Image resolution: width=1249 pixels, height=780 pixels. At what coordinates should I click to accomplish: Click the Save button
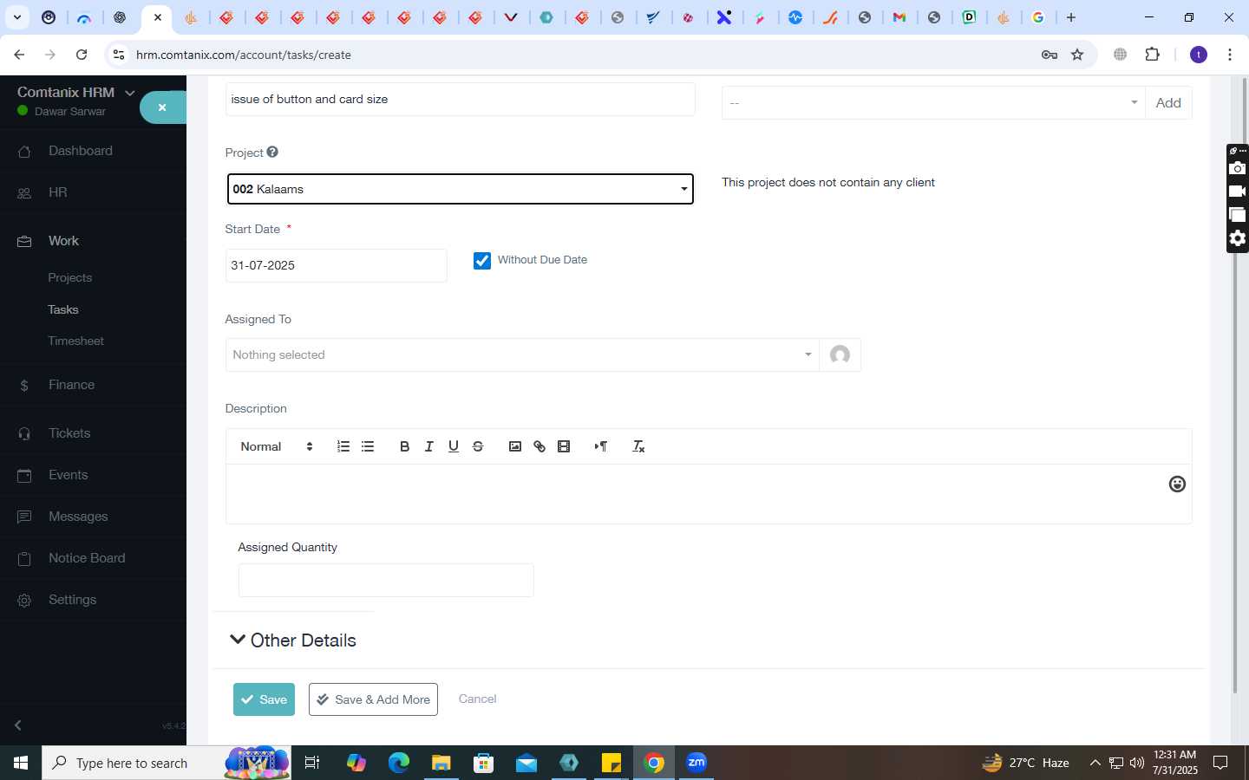(x=264, y=699)
